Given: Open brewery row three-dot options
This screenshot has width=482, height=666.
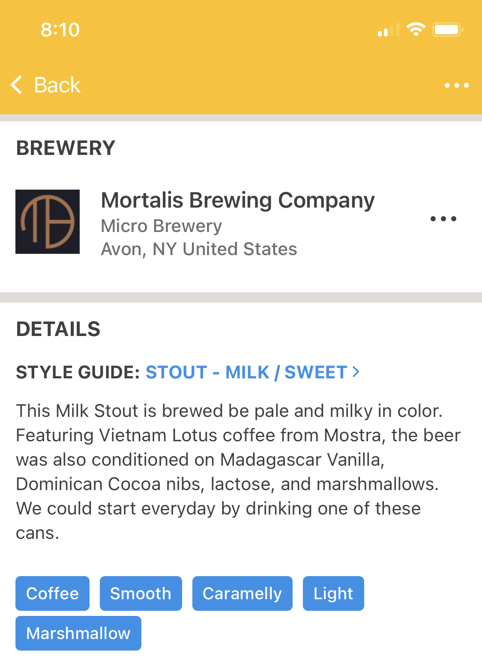Looking at the screenshot, I should click(x=443, y=219).
